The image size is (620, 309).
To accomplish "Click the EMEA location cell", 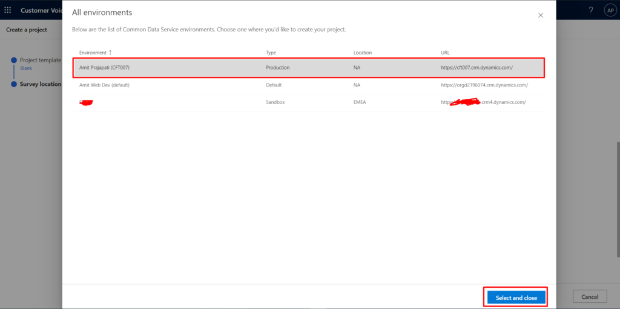I will [x=360, y=102].
